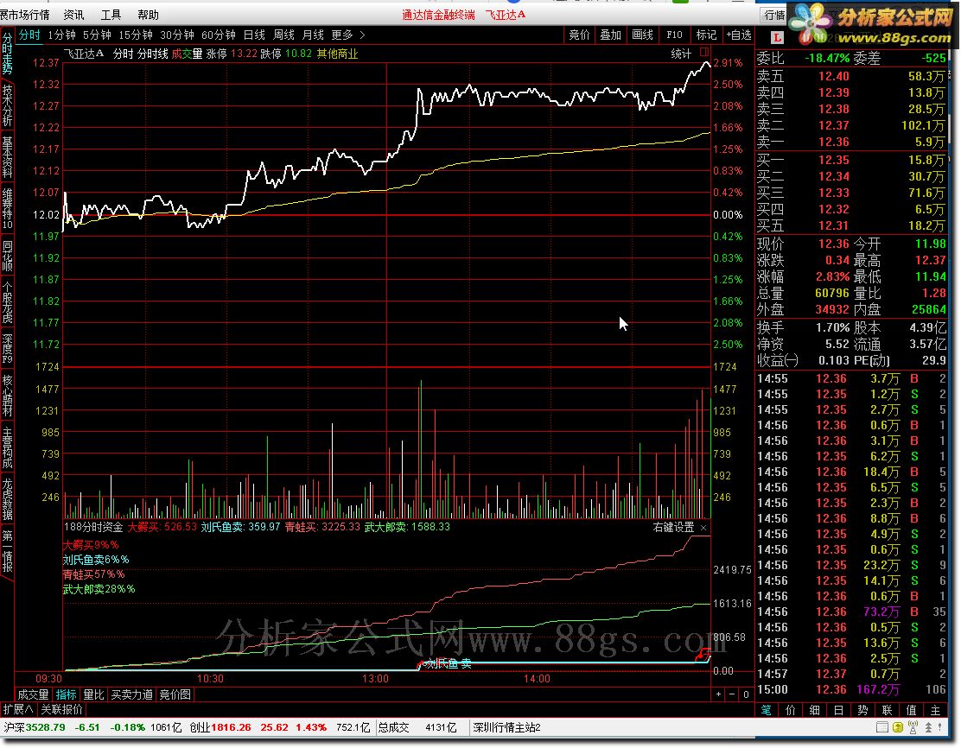This screenshot has height=748, width=961.
Task: Click the 行情 tab at top right
Action: 774,15
